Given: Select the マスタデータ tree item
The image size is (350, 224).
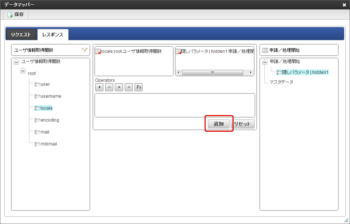Looking at the screenshot, I should click(x=281, y=82).
